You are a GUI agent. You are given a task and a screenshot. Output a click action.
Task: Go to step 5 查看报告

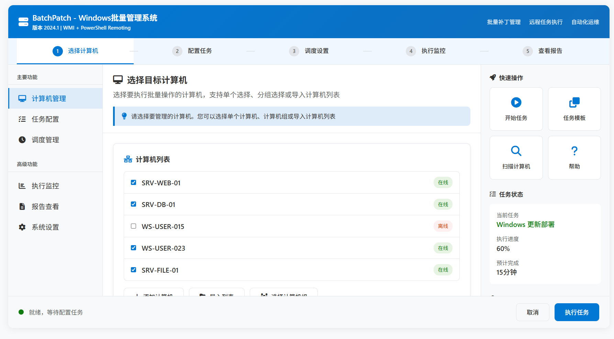click(543, 51)
